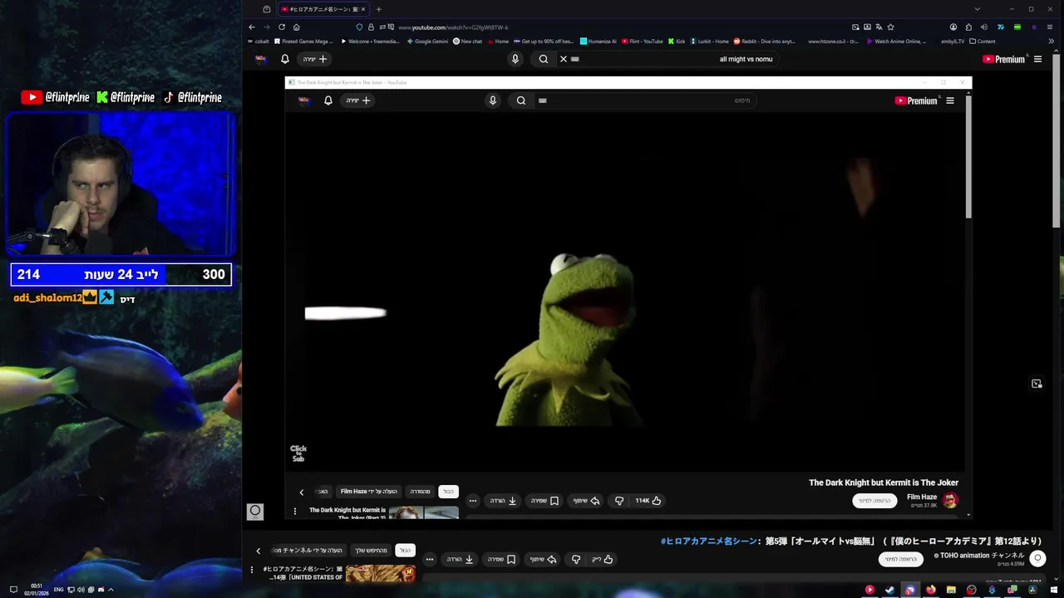Subscribe to the TOHO animation channel
Screen dimensions: 1064x598
tap(901, 559)
